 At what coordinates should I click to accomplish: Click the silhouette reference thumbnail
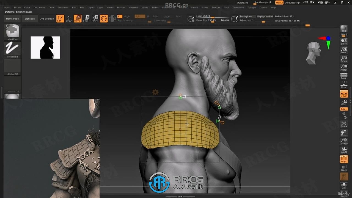(x=45, y=48)
